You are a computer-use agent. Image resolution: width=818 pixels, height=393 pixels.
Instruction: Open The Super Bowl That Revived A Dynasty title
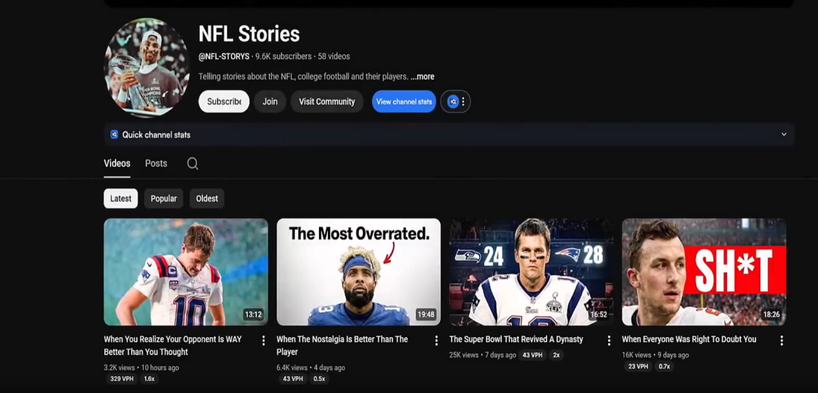(x=516, y=339)
